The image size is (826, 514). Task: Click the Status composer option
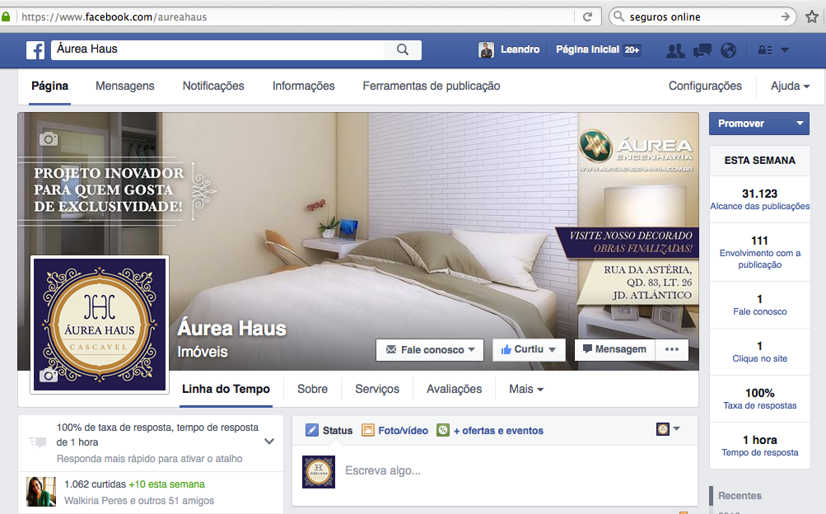point(338,430)
